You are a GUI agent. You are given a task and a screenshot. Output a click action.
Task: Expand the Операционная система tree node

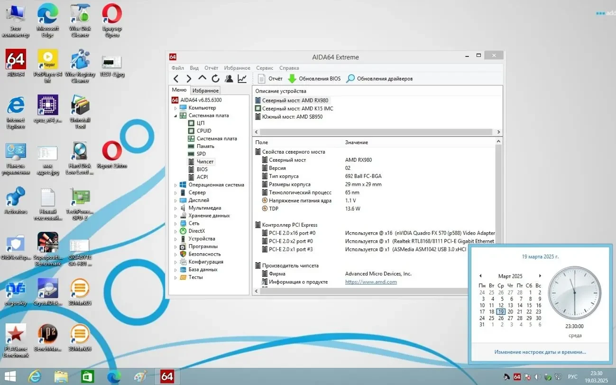tap(175, 185)
